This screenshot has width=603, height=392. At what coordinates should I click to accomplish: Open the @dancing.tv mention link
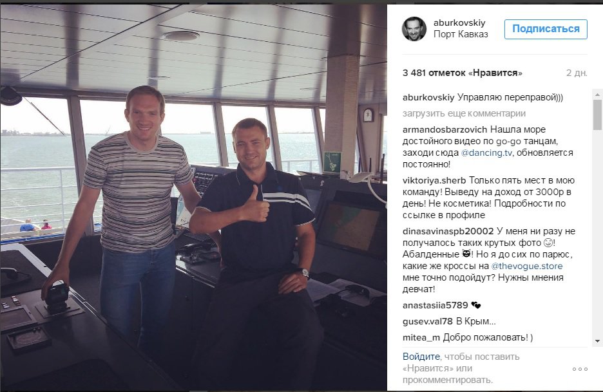point(486,153)
